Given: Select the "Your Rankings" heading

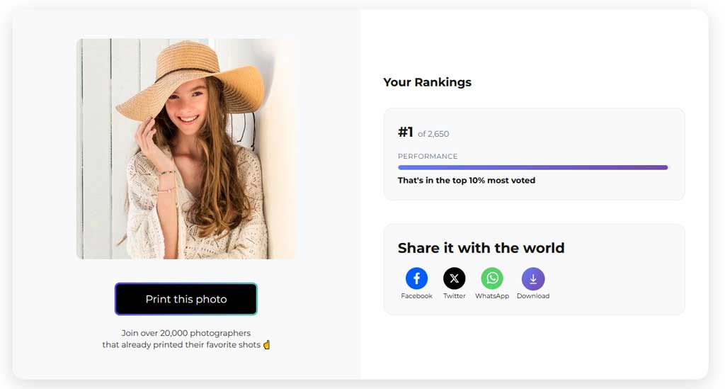Looking at the screenshot, I should point(427,82).
